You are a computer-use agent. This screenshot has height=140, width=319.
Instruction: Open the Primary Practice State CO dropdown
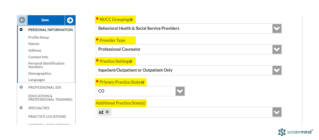[140, 91]
